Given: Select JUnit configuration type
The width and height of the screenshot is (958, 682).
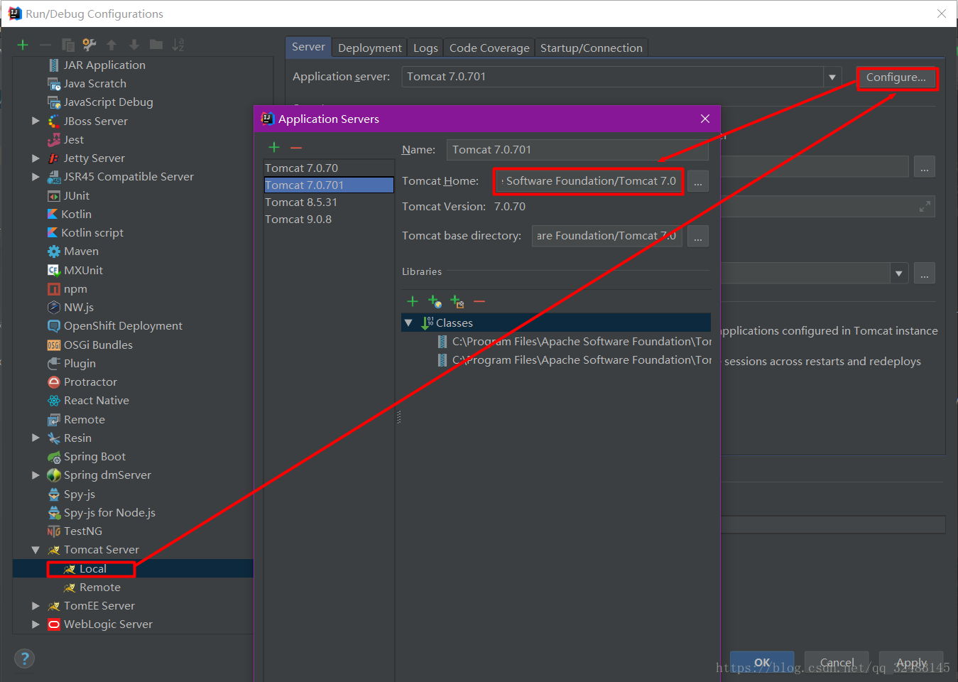Looking at the screenshot, I should [68, 196].
